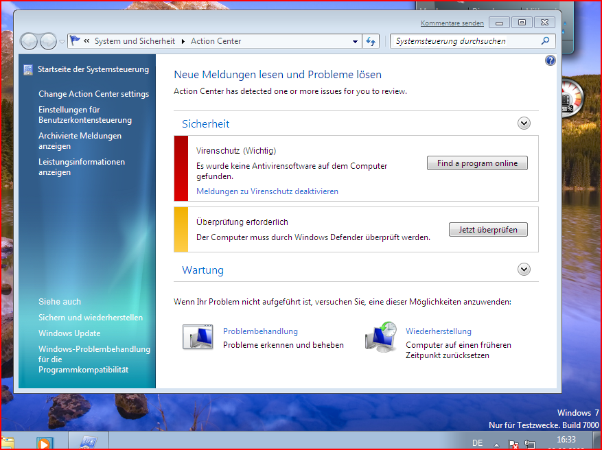Click the Problembehandlung monitor icon
This screenshot has height=450, width=602.
[198, 336]
